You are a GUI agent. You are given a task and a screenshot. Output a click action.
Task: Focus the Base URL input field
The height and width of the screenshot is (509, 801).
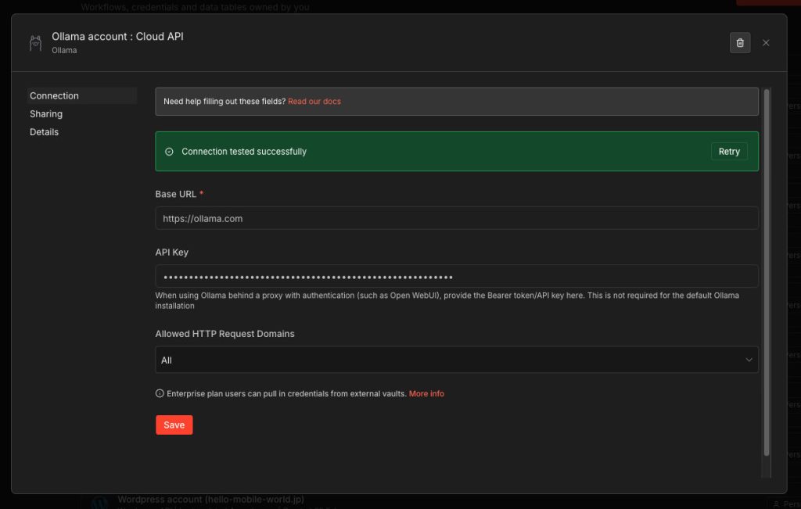pyautogui.click(x=456, y=219)
